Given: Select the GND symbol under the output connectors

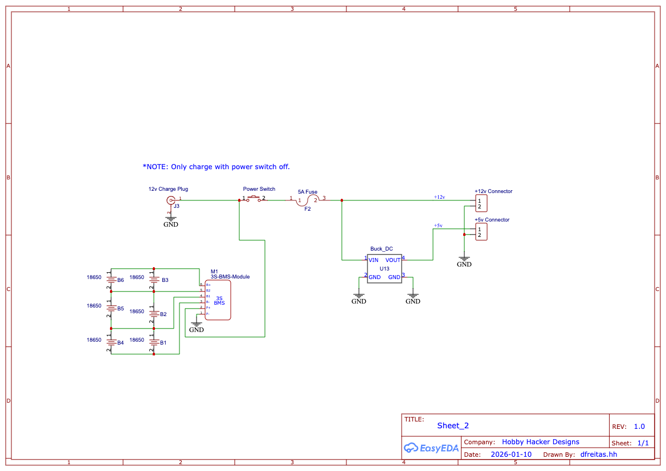Looking at the screenshot, I should tap(464, 261).
